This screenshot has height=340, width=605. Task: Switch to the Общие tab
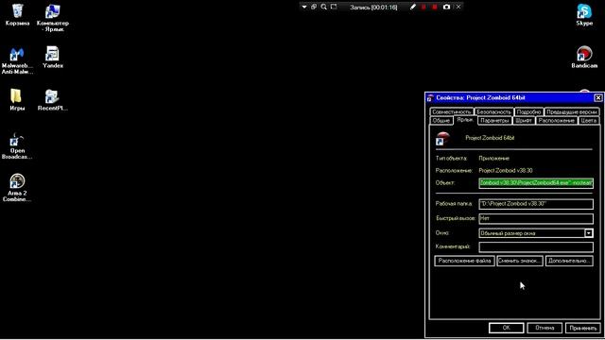pos(441,121)
